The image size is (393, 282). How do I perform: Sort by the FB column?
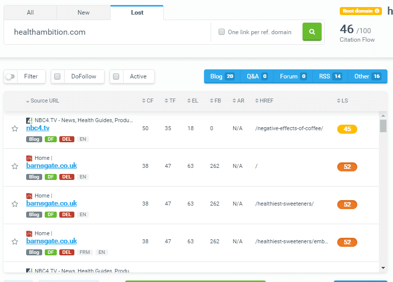(x=215, y=101)
